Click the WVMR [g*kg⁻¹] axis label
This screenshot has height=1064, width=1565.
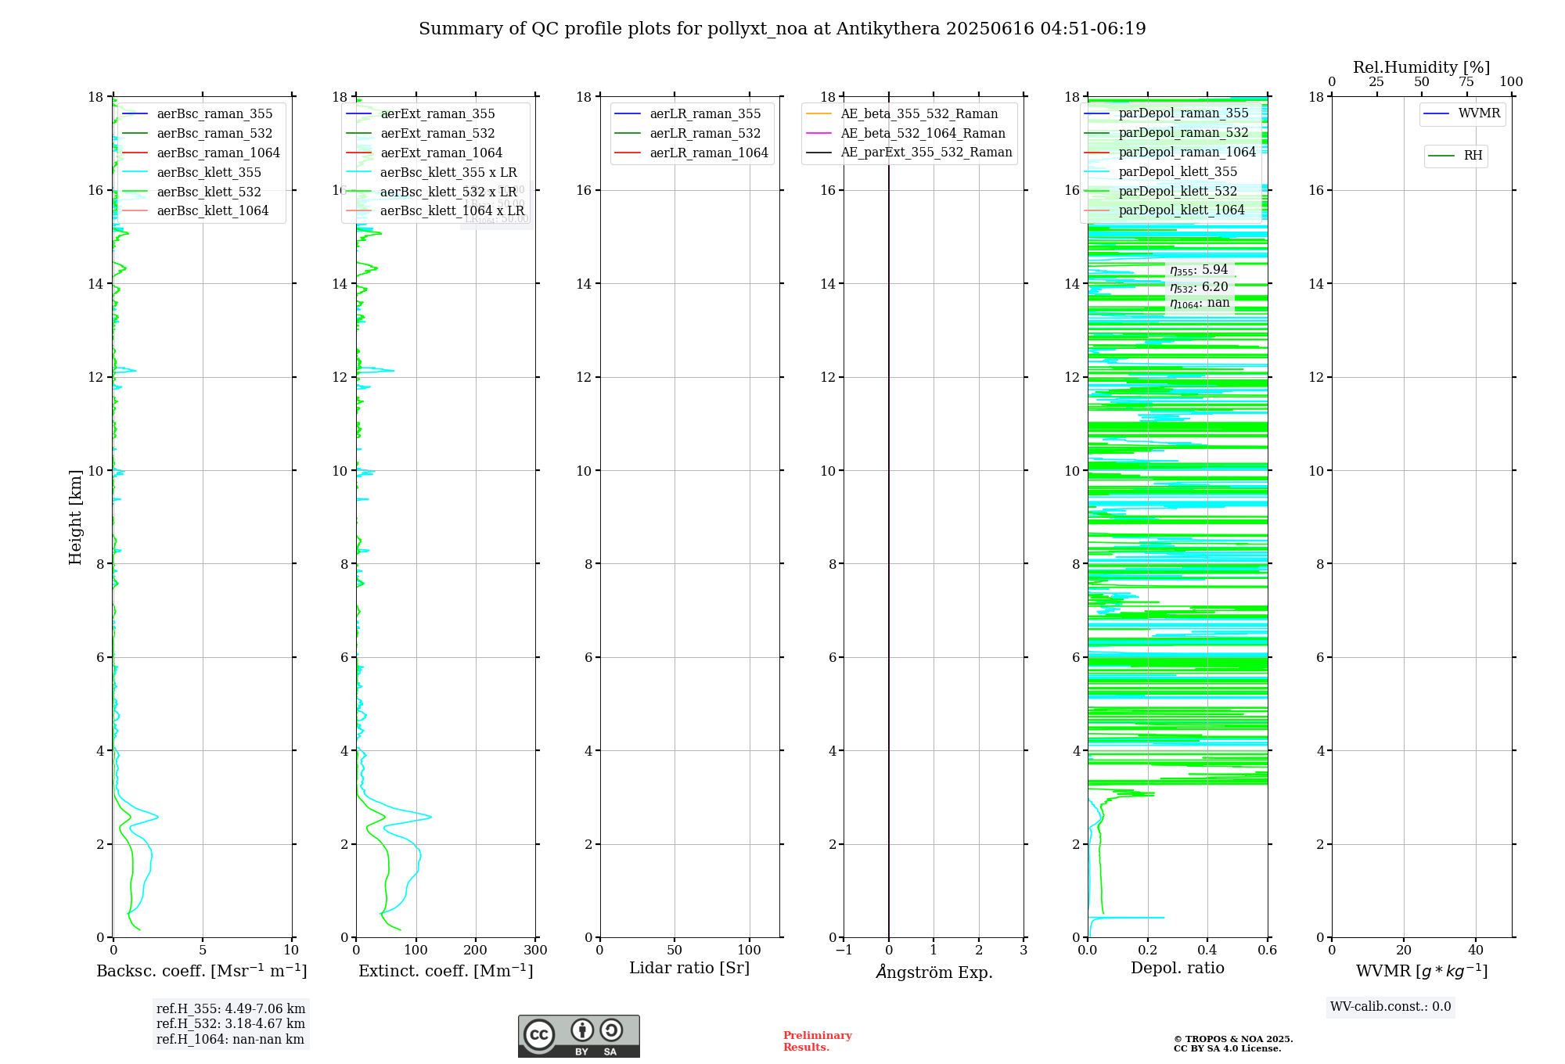coord(1422,972)
